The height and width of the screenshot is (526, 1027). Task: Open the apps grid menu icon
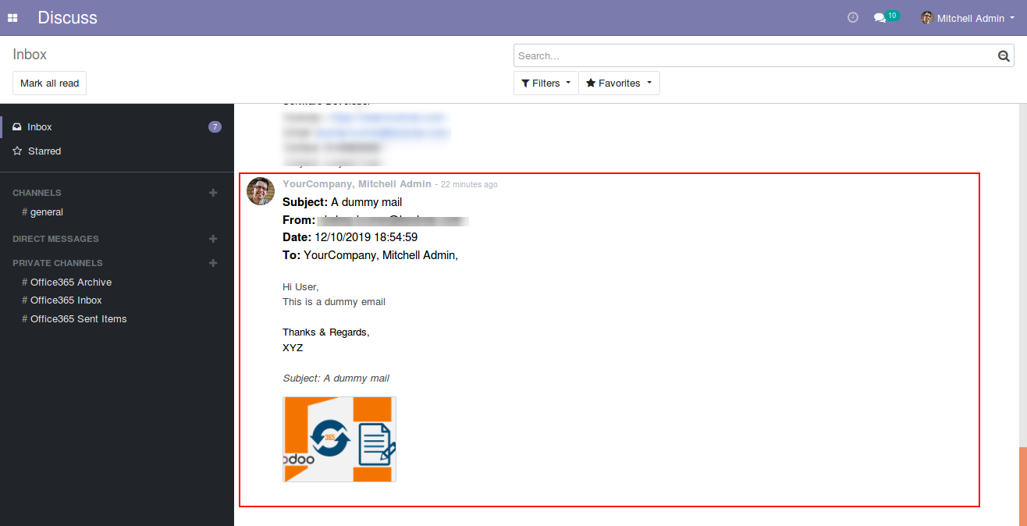[12, 18]
